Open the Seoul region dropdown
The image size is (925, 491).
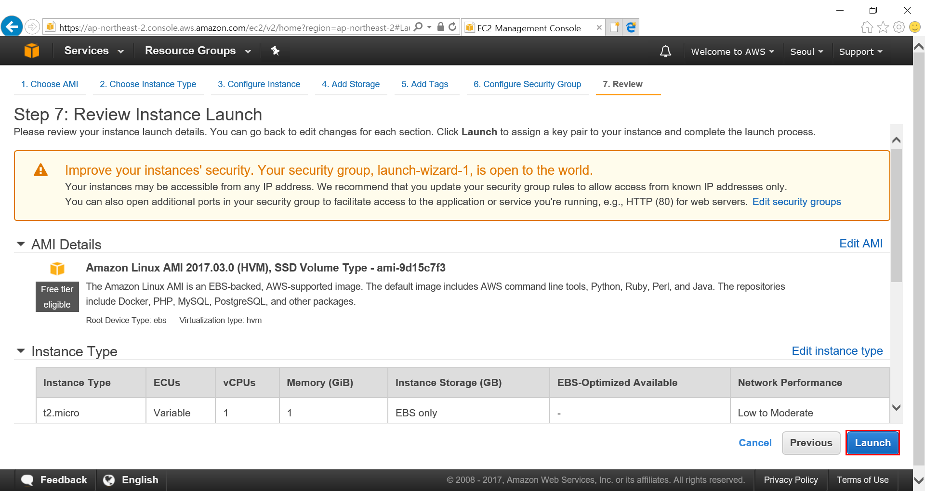pyautogui.click(x=806, y=52)
